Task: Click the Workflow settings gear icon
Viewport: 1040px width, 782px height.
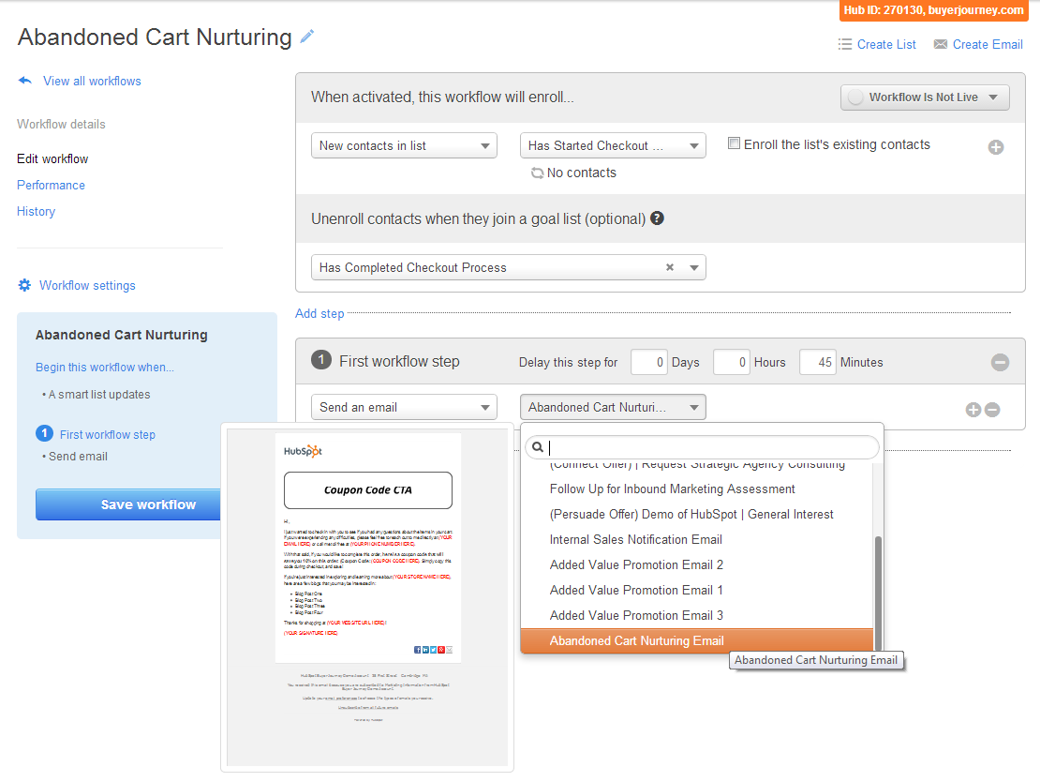Action: pyautogui.click(x=24, y=285)
